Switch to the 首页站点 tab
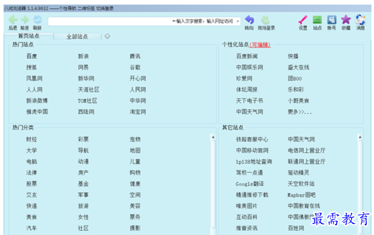This screenshot has height=235, width=374. [x=29, y=36]
